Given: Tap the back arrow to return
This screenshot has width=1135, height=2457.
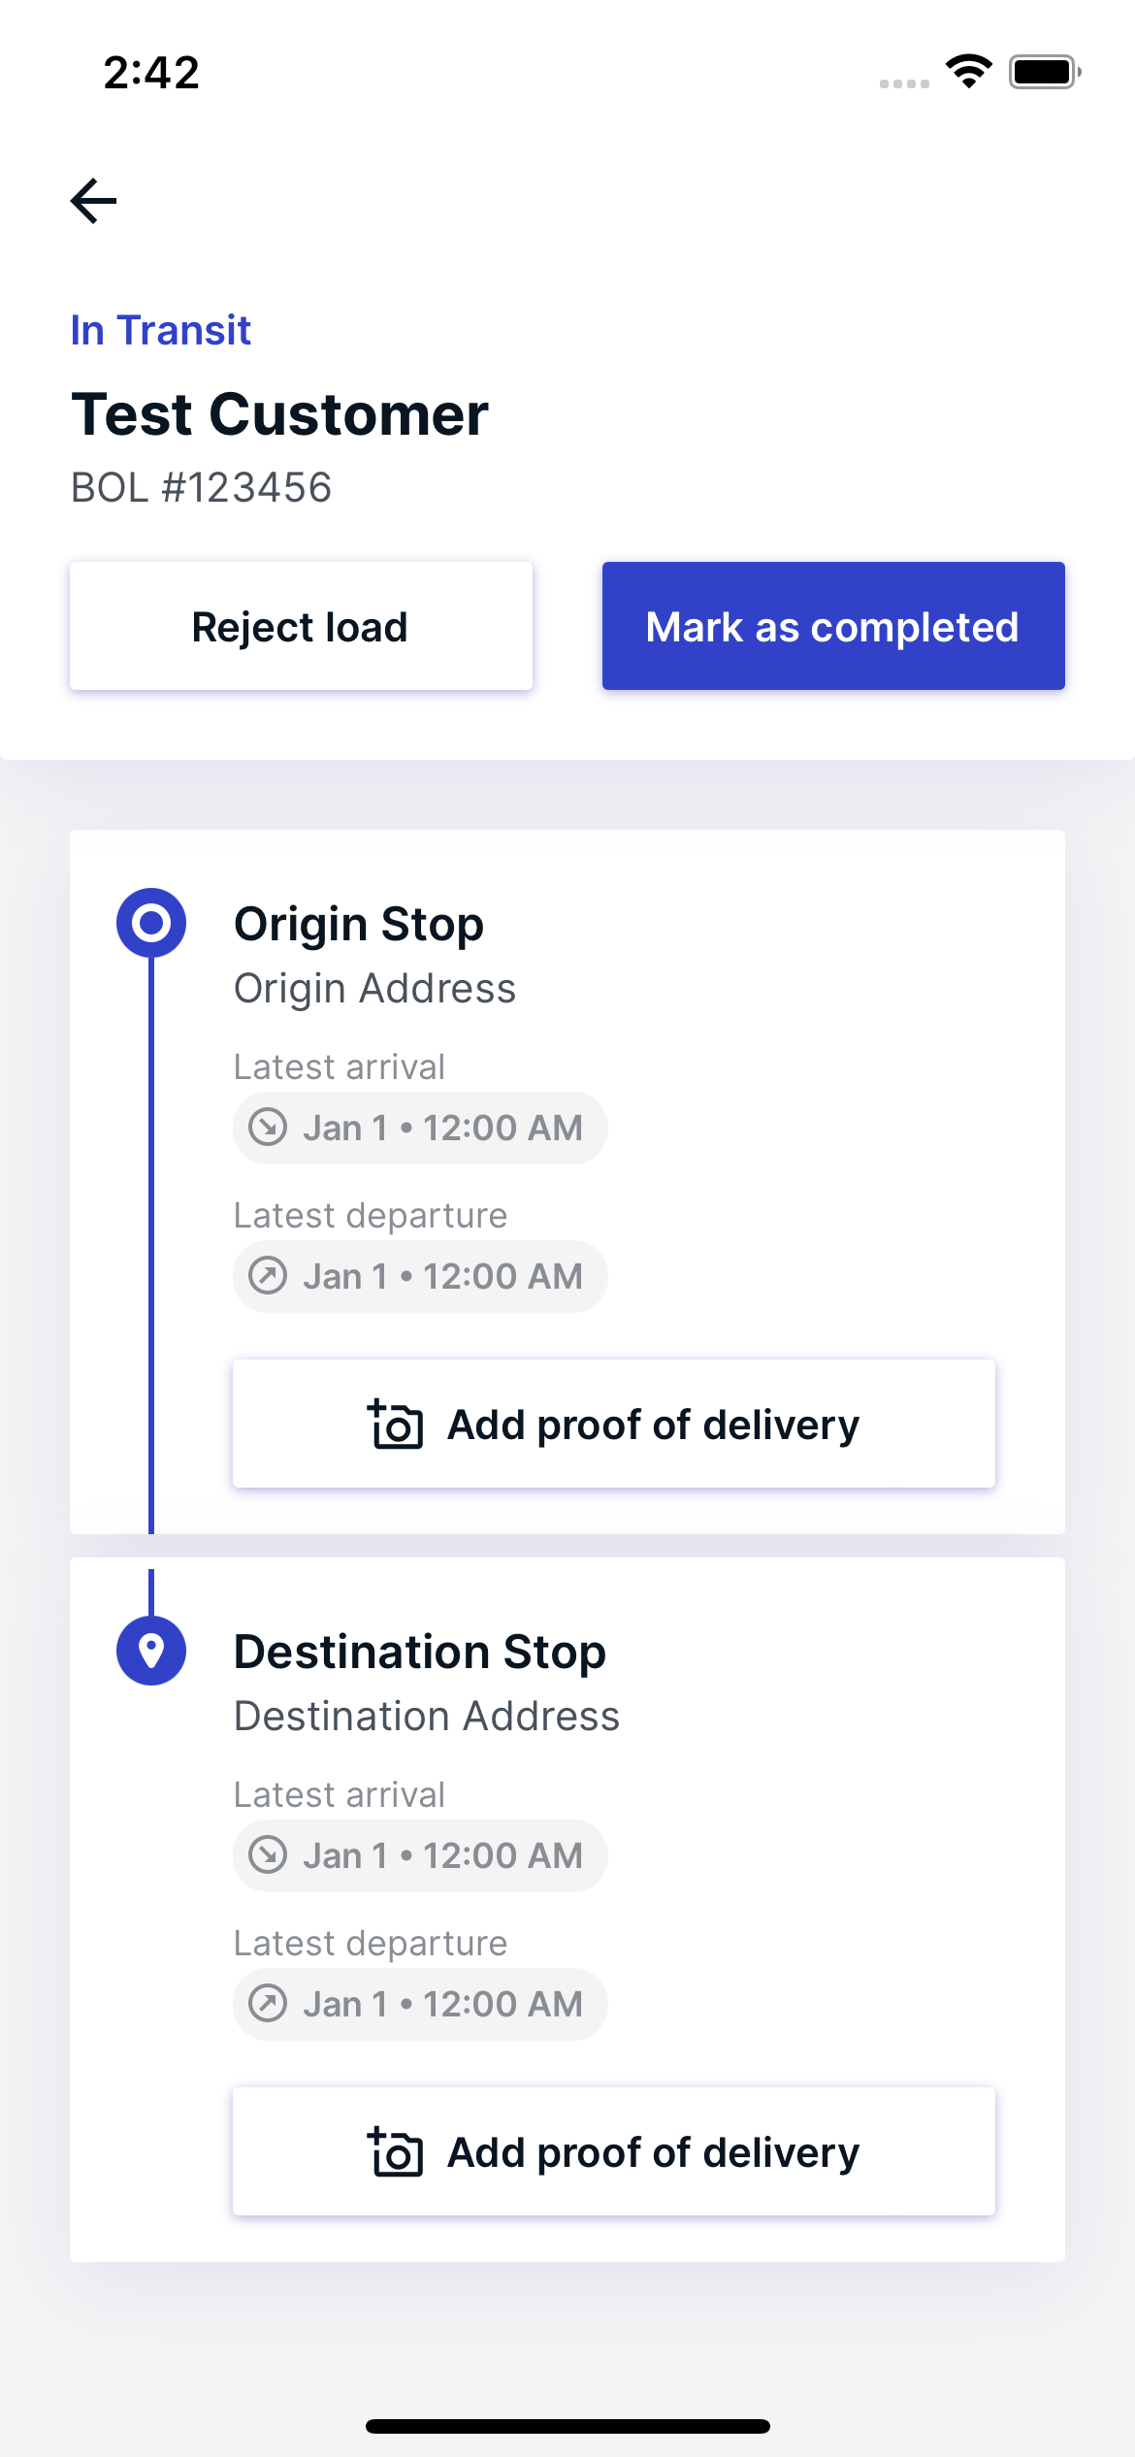Looking at the screenshot, I should (94, 200).
